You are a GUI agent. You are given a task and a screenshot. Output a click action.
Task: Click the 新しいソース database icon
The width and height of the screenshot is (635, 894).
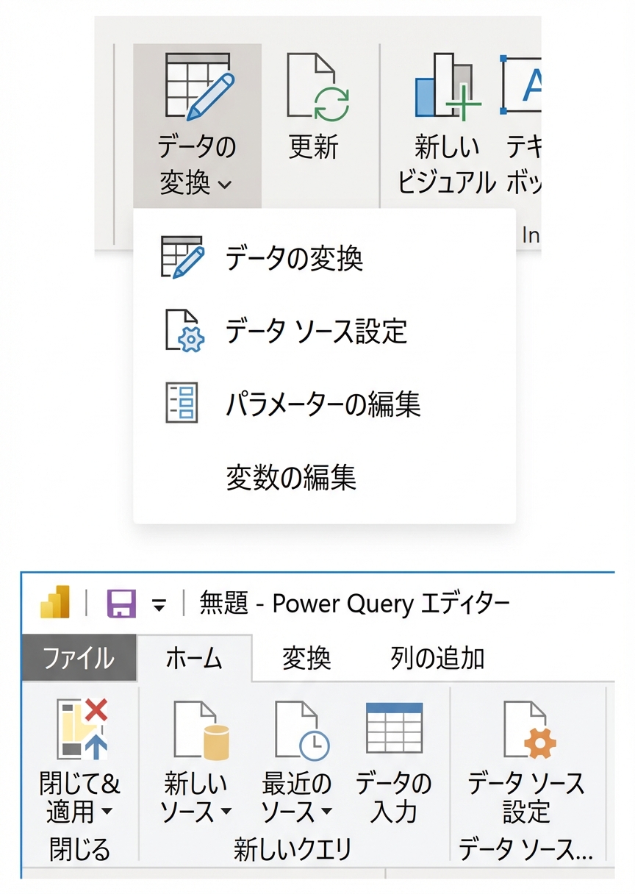[x=202, y=729]
